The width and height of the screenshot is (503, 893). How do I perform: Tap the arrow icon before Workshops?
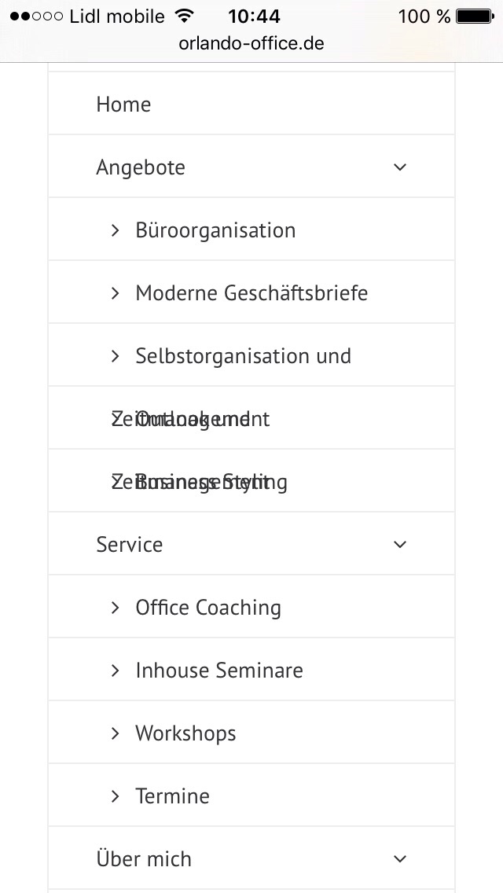pos(116,733)
